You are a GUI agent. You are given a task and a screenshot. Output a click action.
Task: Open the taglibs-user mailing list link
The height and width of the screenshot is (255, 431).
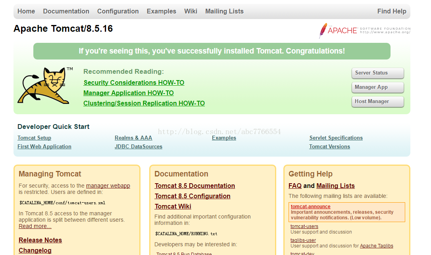pos(303,240)
